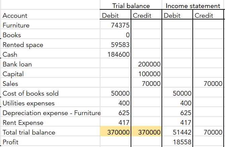Select Cost of books sold income statement 50000
Image resolution: width=225 pixels, height=147 pixels.
(x=177, y=93)
